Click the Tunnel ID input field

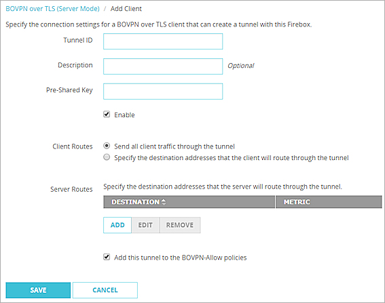[163, 41]
